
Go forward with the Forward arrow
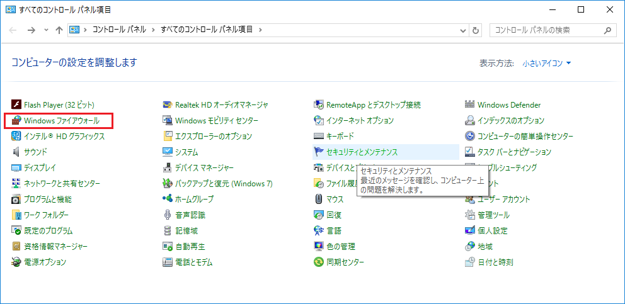coord(32,30)
